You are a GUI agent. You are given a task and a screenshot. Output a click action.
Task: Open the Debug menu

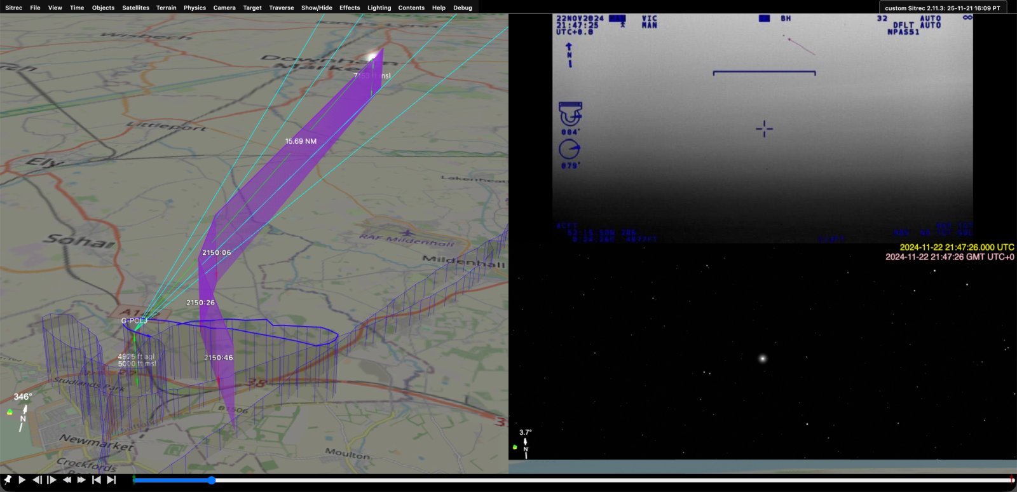(x=463, y=8)
